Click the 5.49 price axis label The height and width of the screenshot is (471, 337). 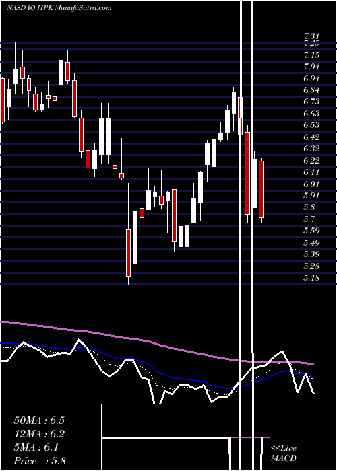[x=311, y=243]
